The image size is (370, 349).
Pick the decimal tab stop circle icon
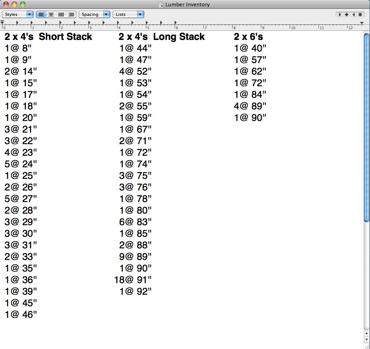(360, 15)
